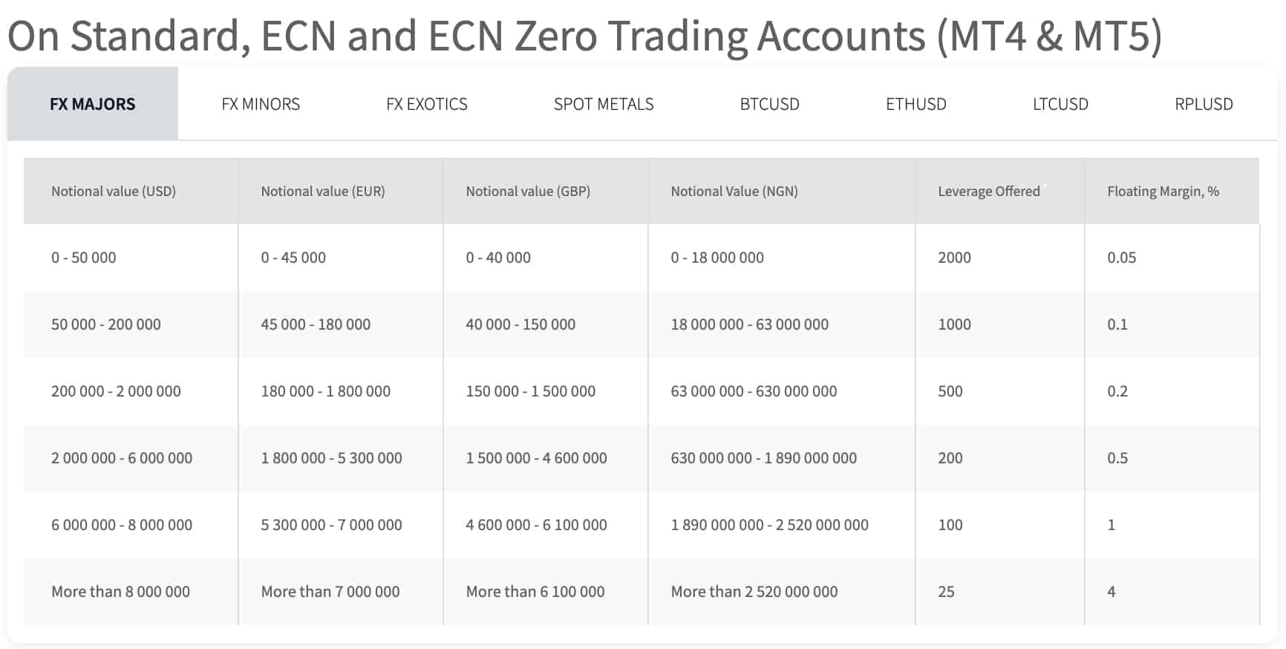Click the 0.05 floating margin cell
Image resolution: width=1286 pixels, height=649 pixels.
pyautogui.click(x=1172, y=258)
